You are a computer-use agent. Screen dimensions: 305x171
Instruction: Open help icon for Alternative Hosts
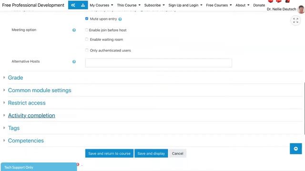click(74, 62)
